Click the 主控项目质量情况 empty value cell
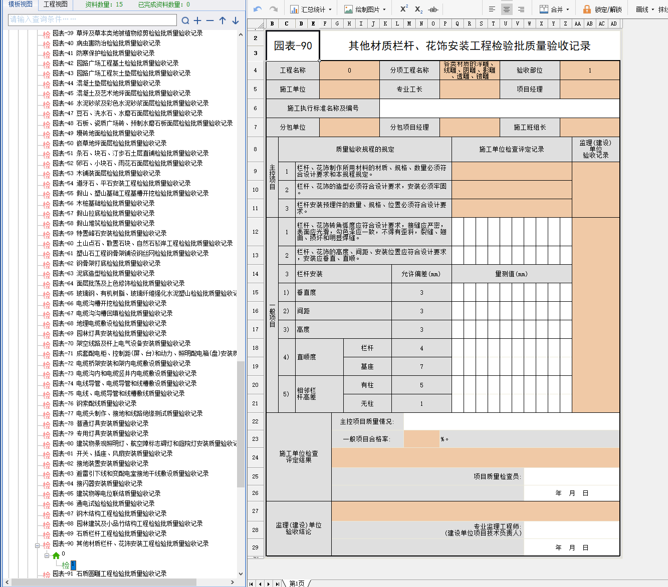 click(x=512, y=421)
